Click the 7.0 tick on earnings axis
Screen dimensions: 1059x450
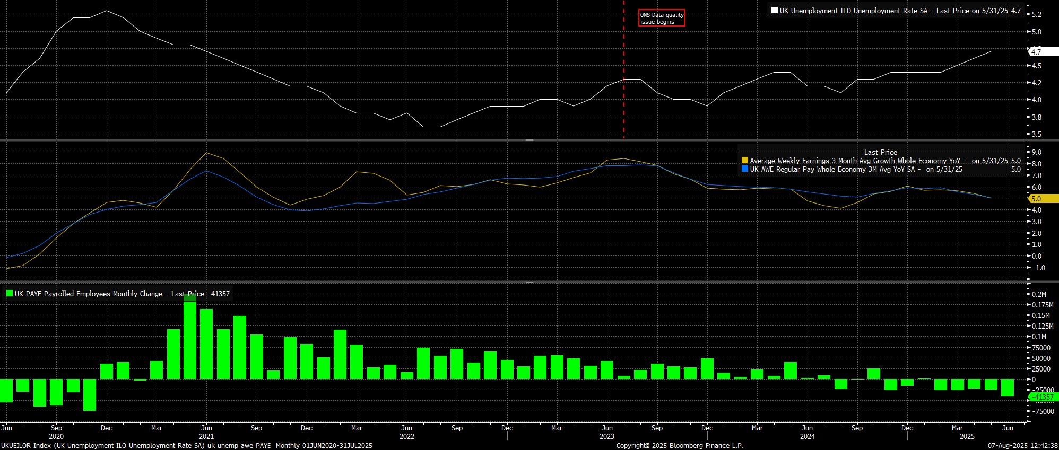point(1037,175)
